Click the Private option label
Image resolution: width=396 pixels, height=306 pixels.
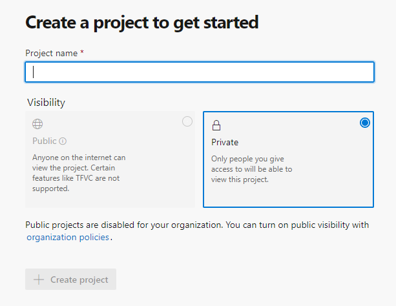[225, 142]
